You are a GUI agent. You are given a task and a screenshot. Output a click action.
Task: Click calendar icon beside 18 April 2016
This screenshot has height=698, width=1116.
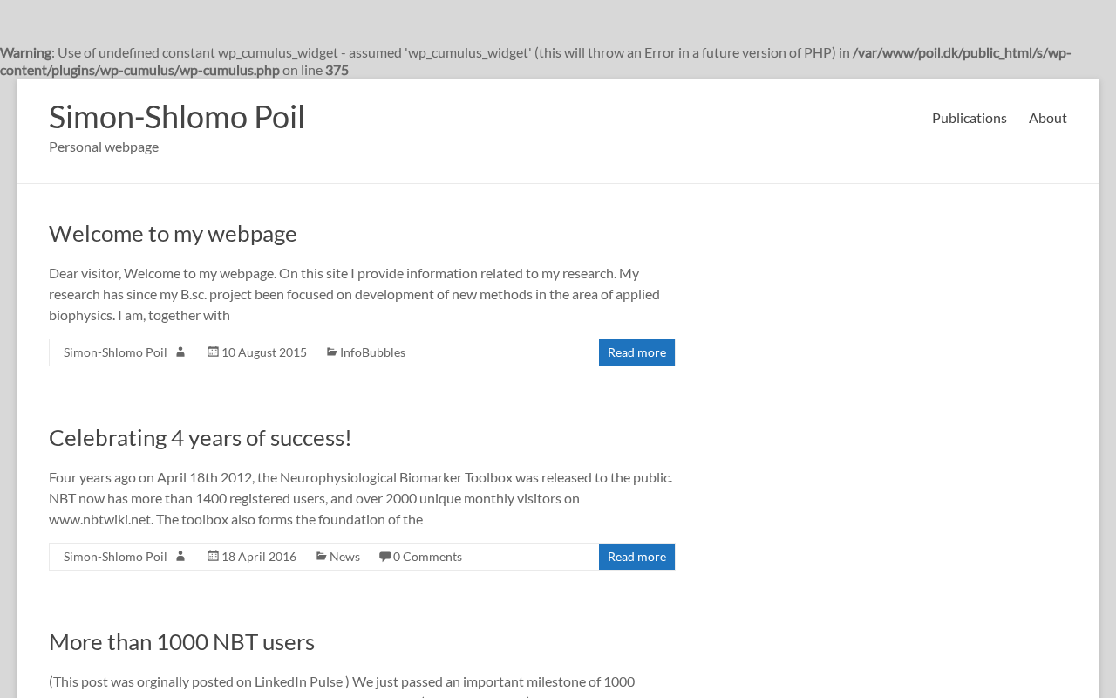[x=213, y=556]
